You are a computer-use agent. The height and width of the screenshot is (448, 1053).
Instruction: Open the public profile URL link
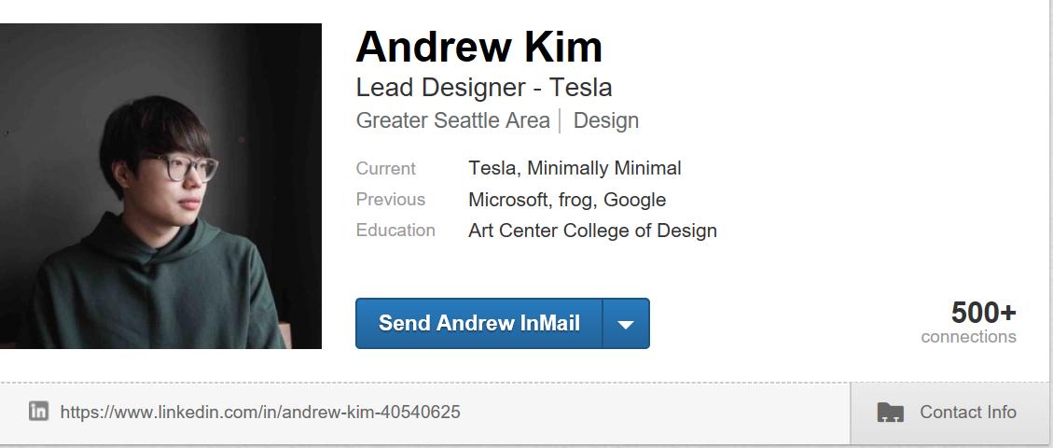[260, 412]
